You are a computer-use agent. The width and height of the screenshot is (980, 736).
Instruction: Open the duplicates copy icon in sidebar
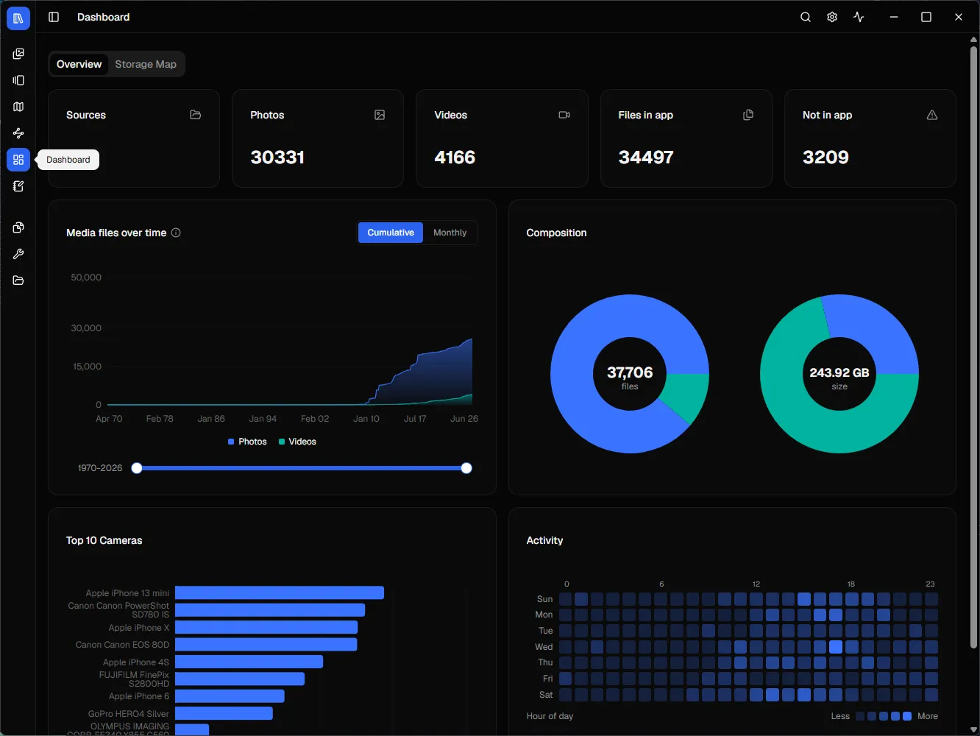pyautogui.click(x=18, y=227)
